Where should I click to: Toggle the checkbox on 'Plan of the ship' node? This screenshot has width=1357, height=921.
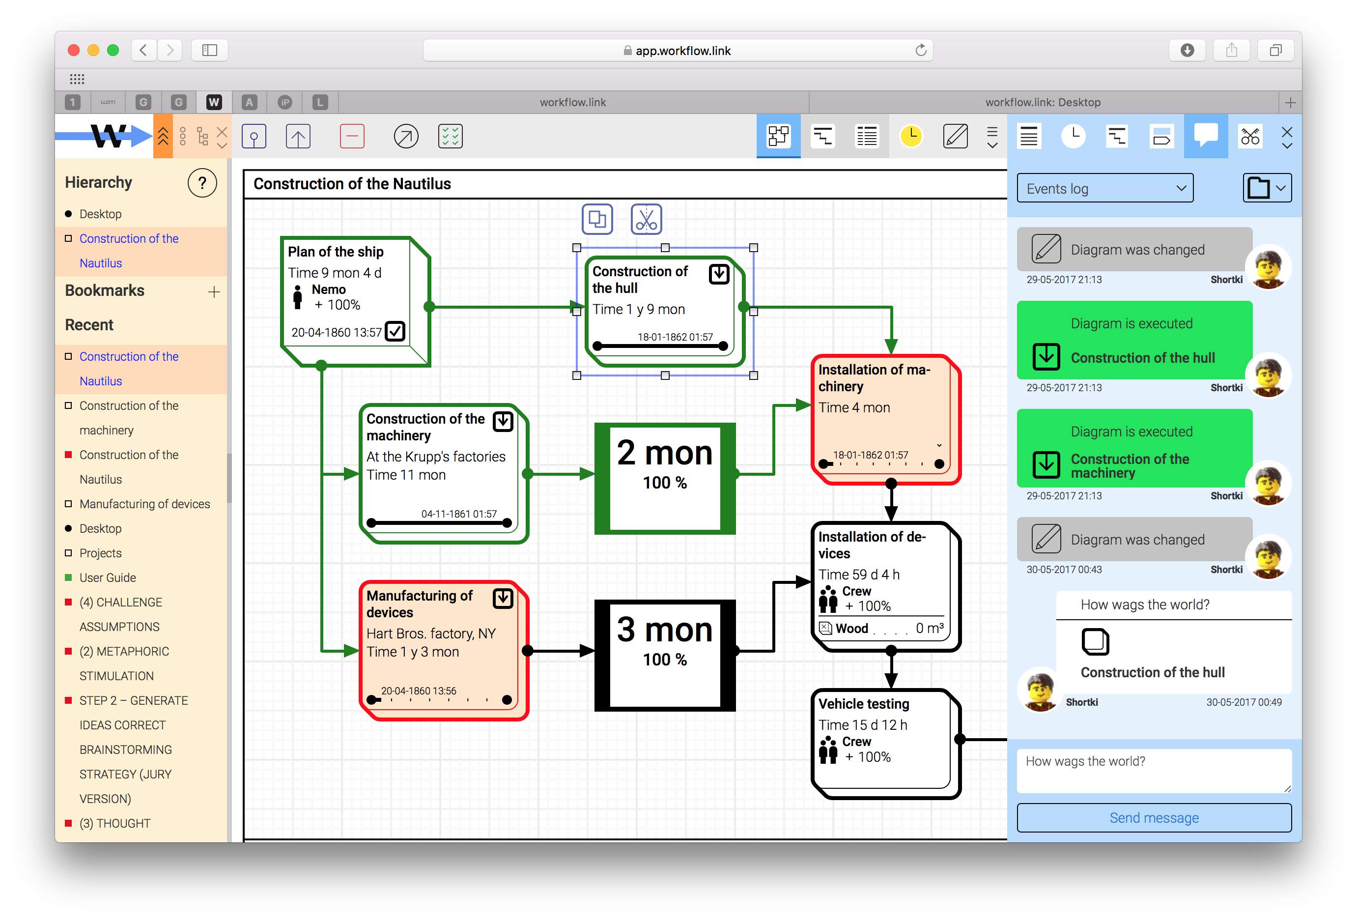(x=395, y=332)
